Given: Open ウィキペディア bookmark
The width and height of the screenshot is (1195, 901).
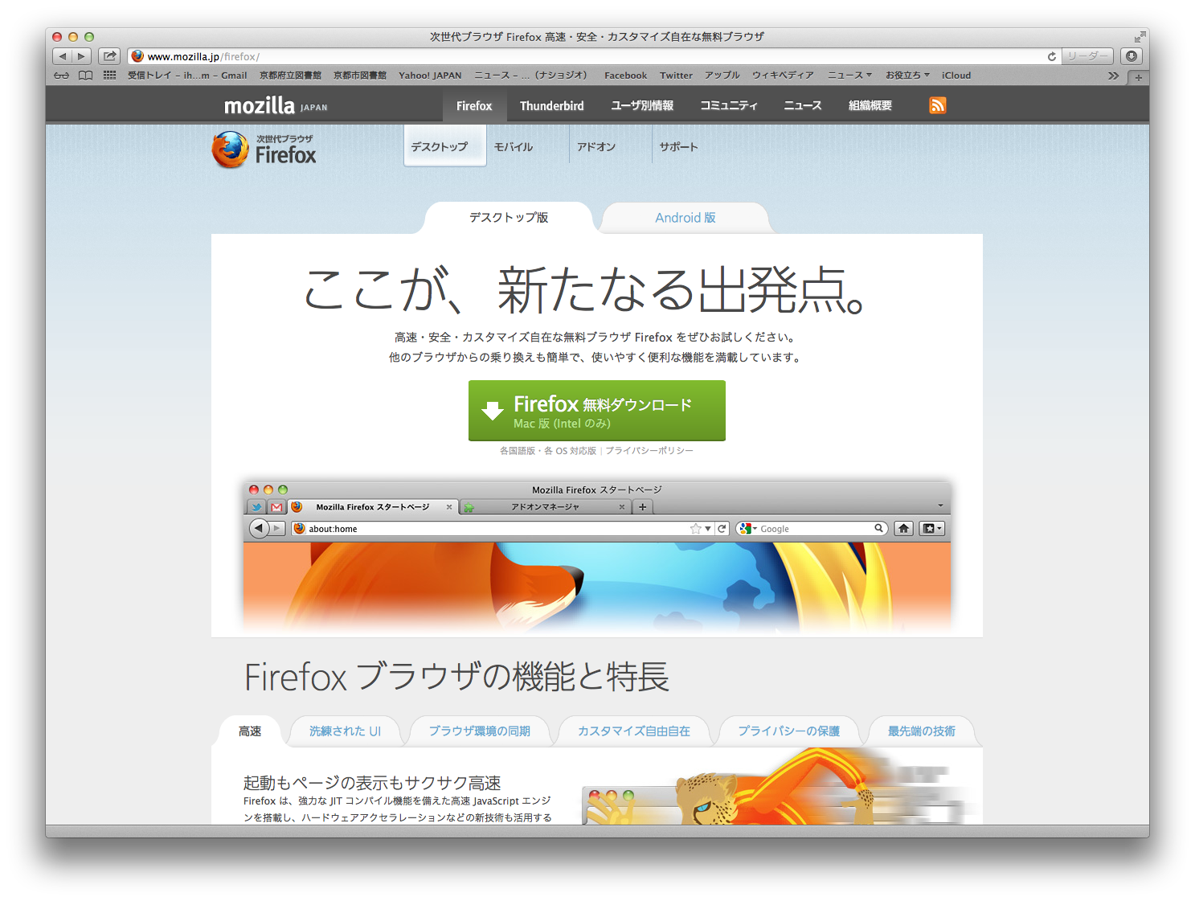Looking at the screenshot, I should 783,76.
